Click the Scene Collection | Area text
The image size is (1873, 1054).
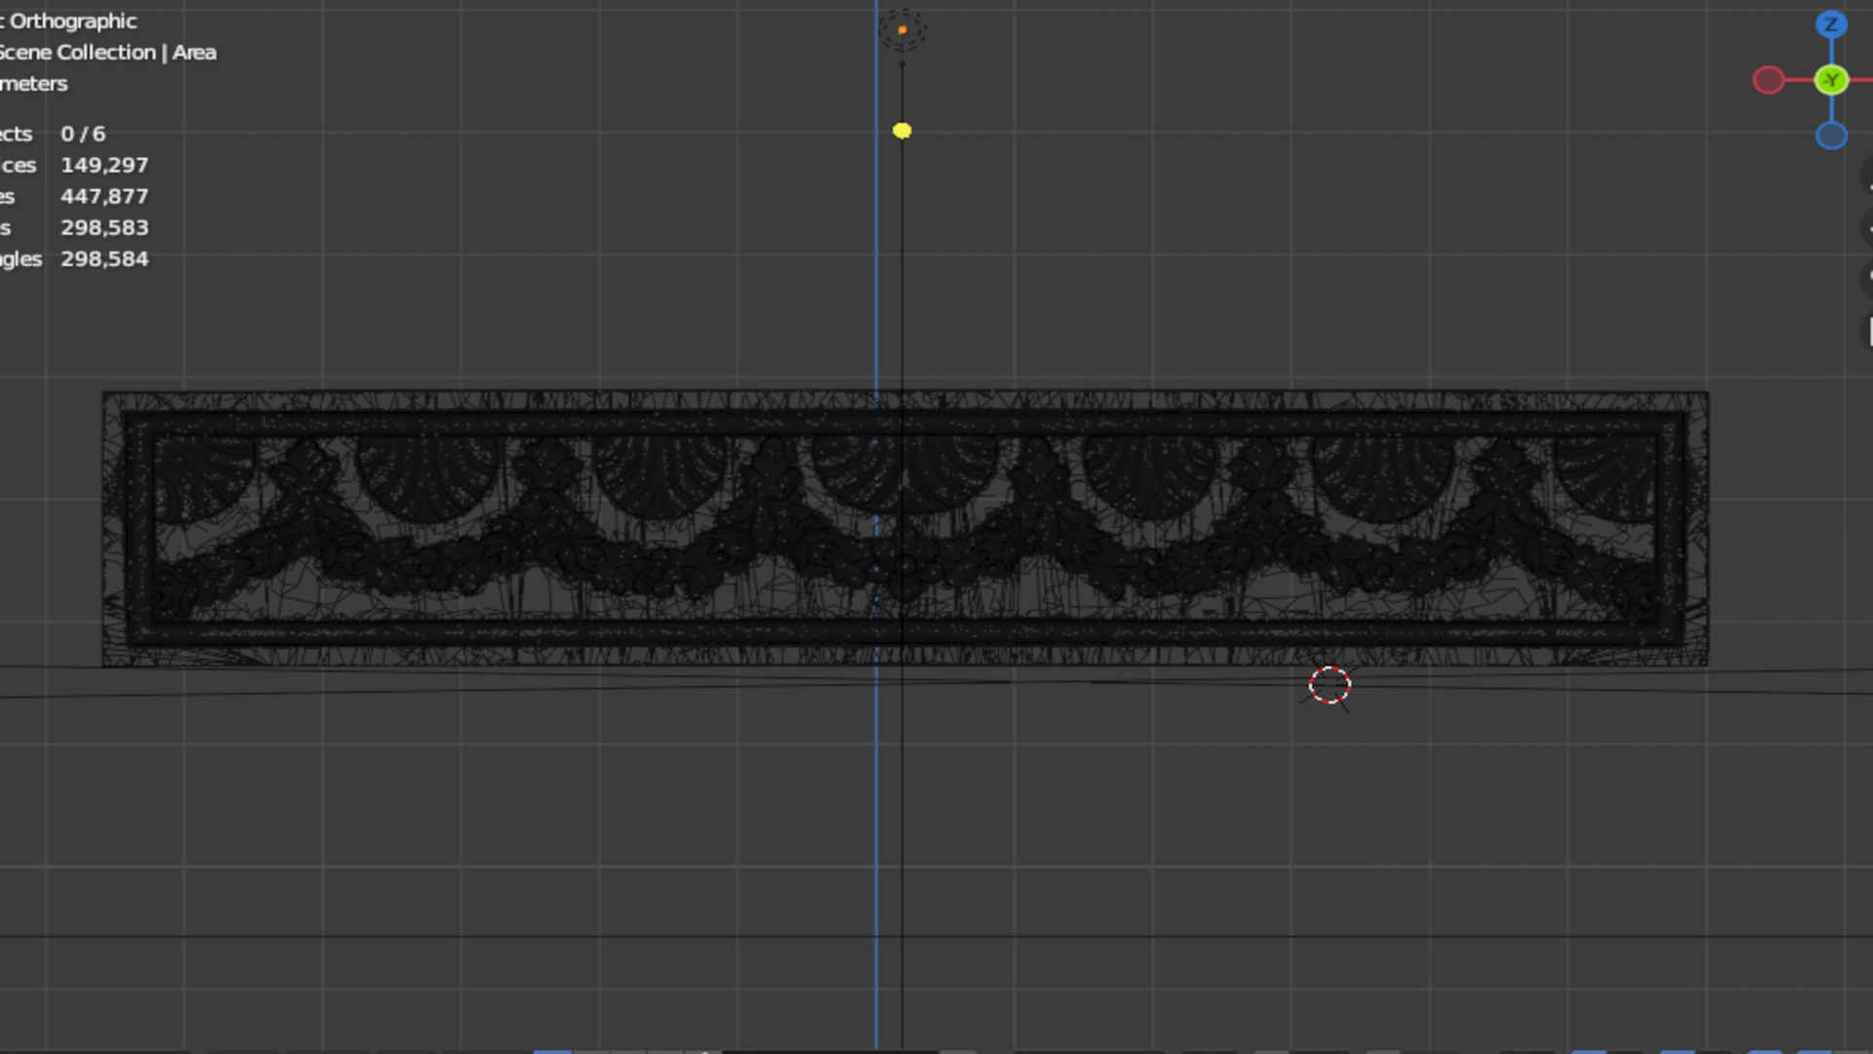(107, 53)
